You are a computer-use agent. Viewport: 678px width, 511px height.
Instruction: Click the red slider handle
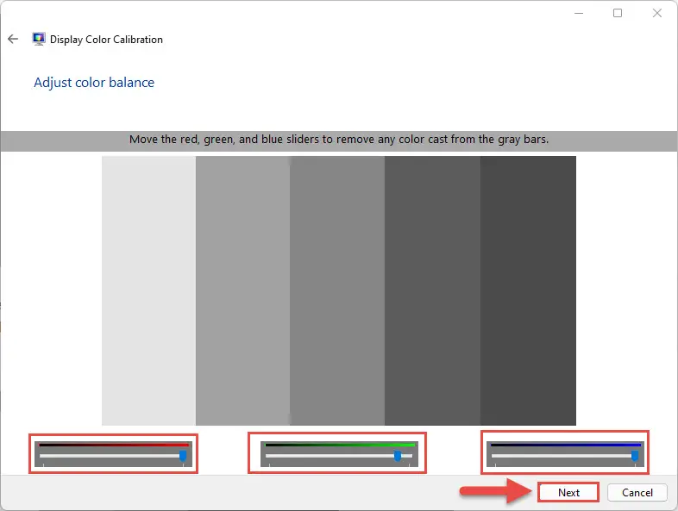pos(183,456)
